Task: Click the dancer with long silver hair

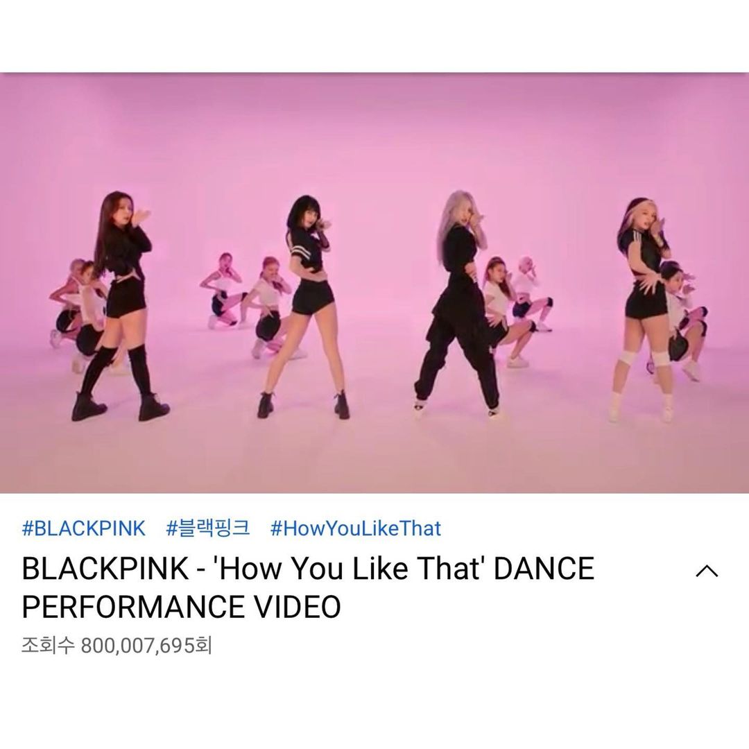Action: (x=458, y=304)
